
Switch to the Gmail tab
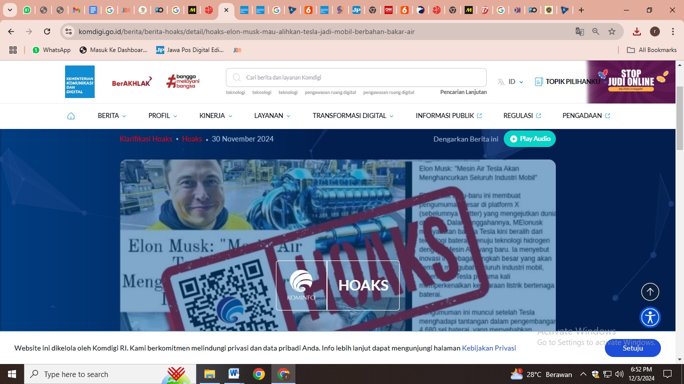point(76,10)
